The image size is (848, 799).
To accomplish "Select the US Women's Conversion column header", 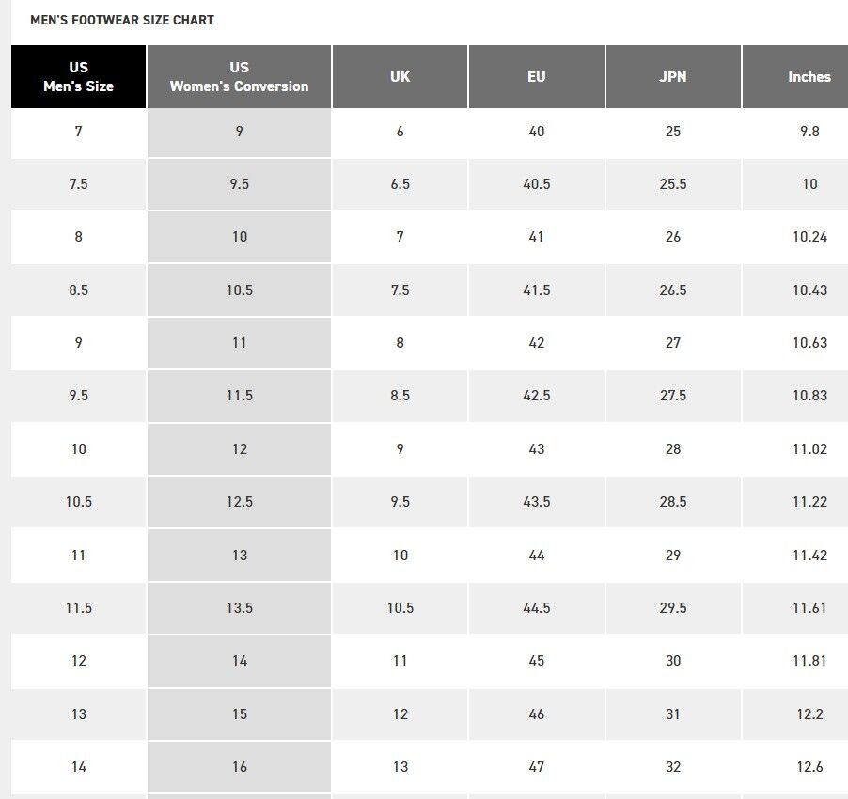I will point(239,77).
